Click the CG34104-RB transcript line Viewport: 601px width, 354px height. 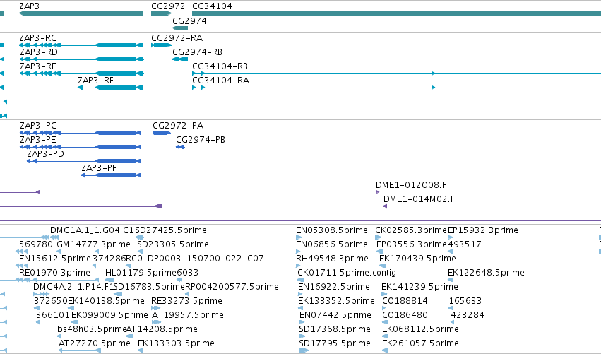(396, 73)
